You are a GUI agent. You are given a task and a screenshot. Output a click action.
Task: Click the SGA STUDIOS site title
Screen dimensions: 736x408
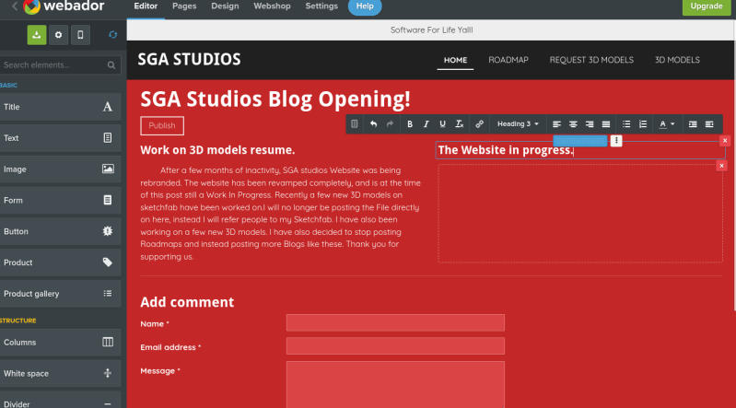coord(189,59)
